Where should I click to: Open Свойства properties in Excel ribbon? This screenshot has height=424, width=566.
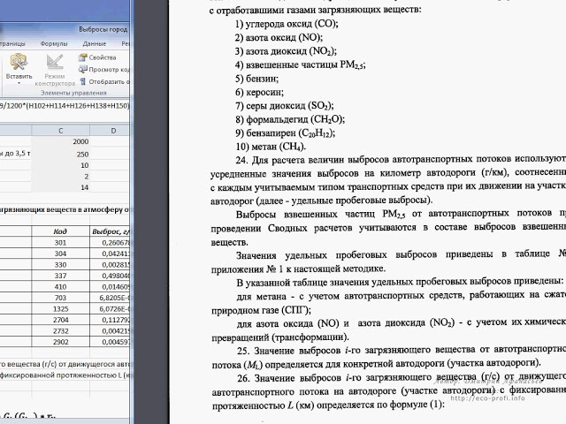(97, 57)
